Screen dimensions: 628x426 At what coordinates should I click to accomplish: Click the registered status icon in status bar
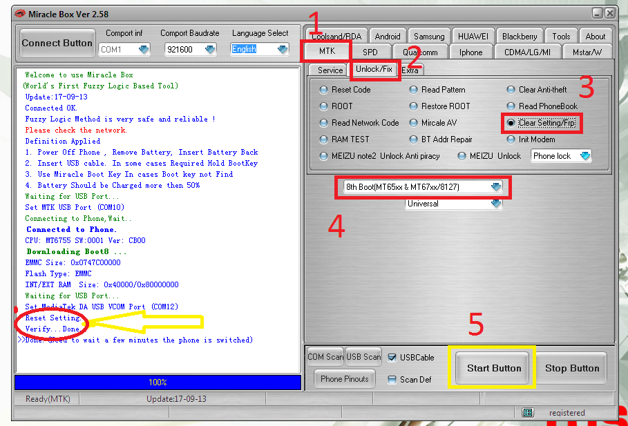click(x=528, y=412)
